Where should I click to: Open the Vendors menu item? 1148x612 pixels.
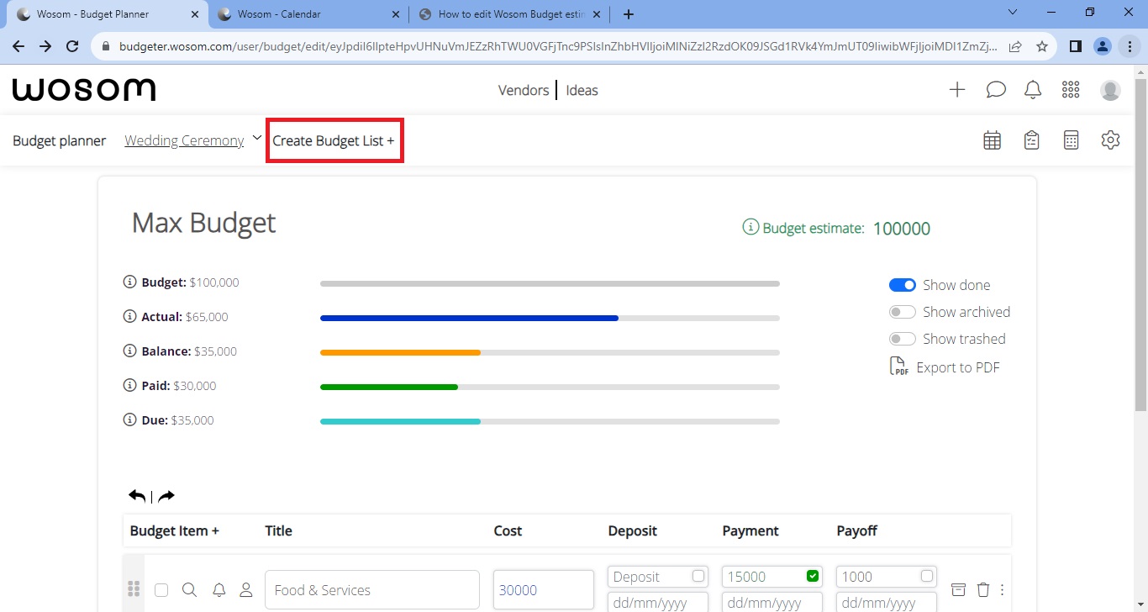pyautogui.click(x=523, y=90)
